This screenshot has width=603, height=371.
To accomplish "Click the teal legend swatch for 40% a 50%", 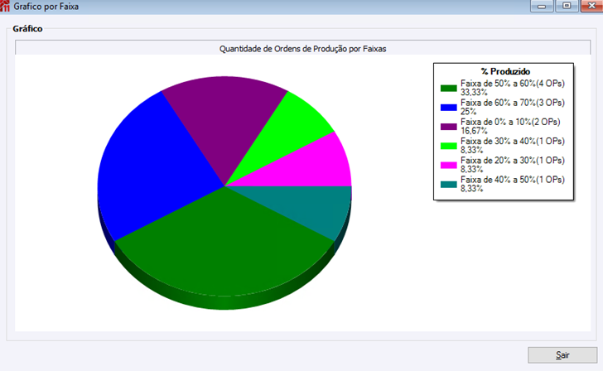I will [x=448, y=184].
